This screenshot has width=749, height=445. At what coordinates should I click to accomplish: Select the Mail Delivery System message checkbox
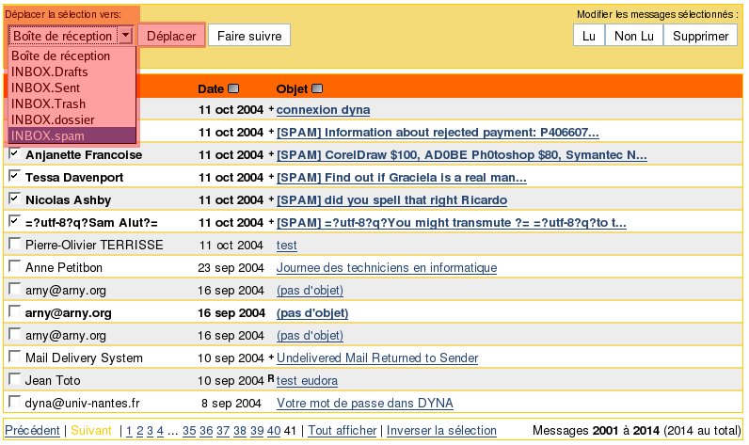(14, 357)
